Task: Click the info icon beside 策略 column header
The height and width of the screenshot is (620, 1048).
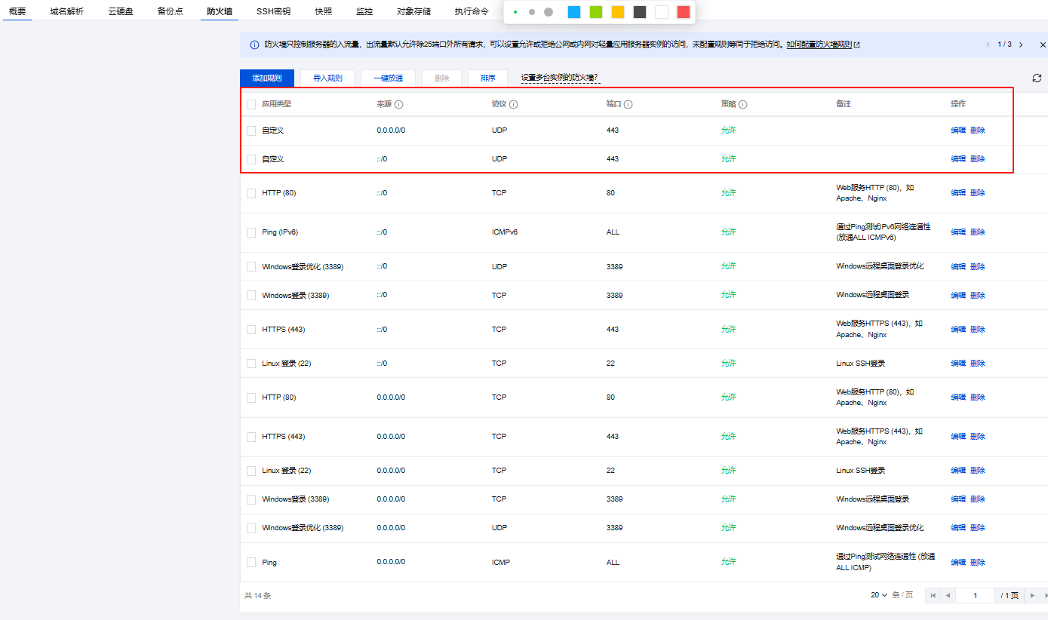Action: coord(743,104)
